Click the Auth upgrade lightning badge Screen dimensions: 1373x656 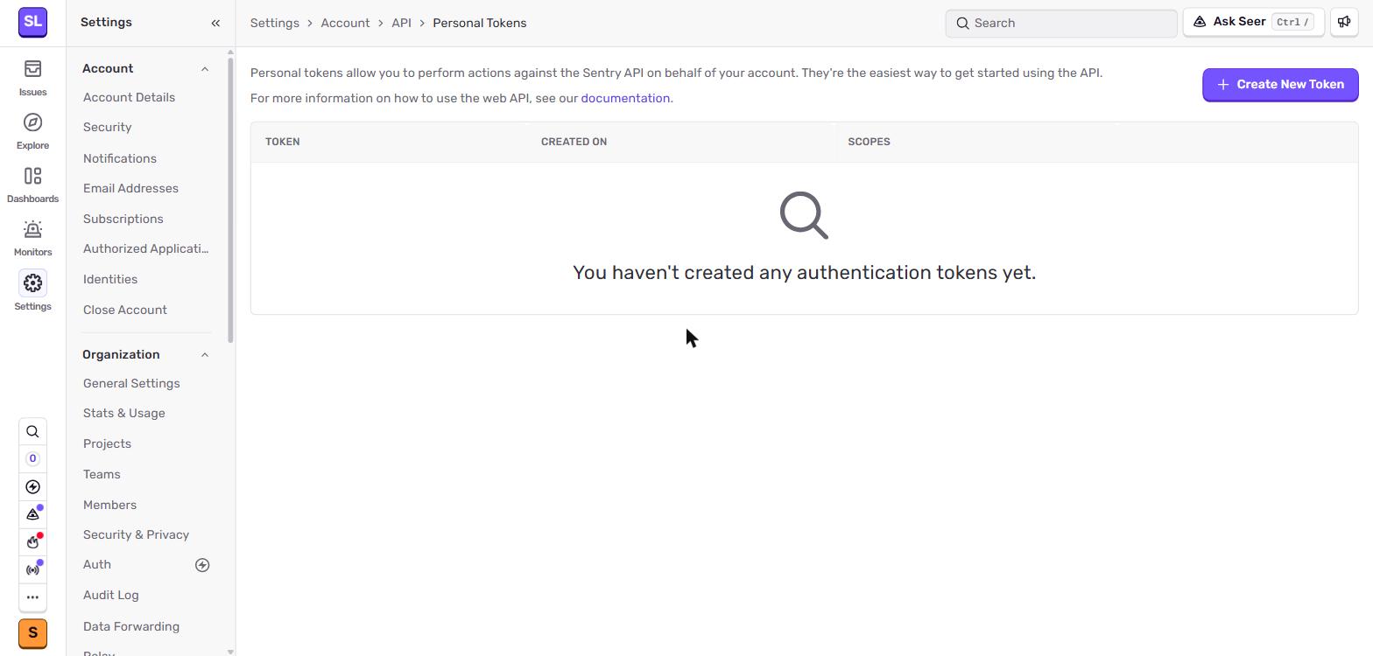click(202, 565)
